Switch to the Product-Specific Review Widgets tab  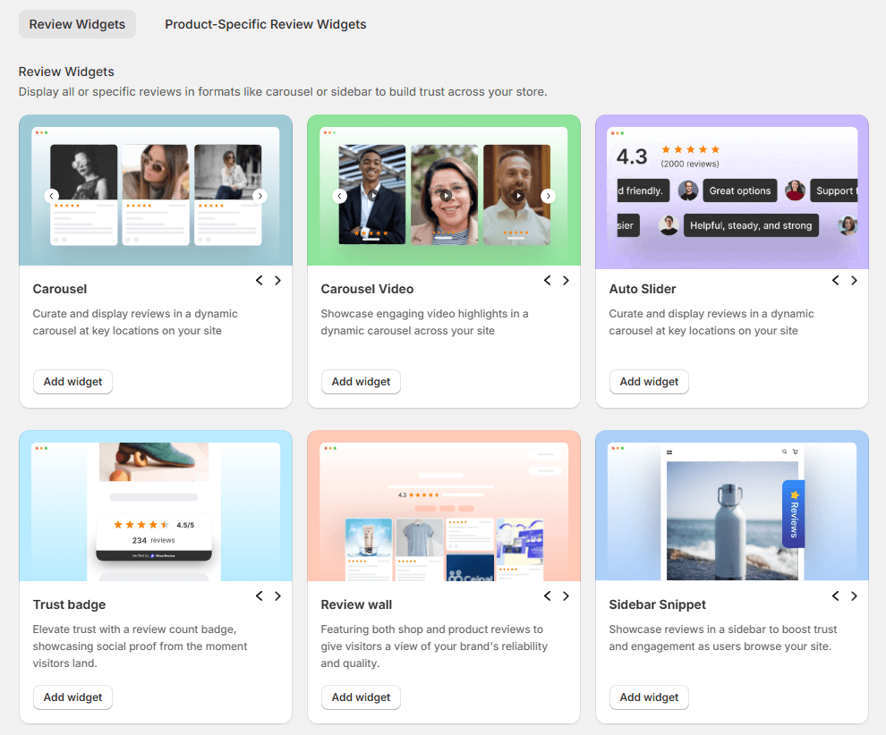pos(265,24)
